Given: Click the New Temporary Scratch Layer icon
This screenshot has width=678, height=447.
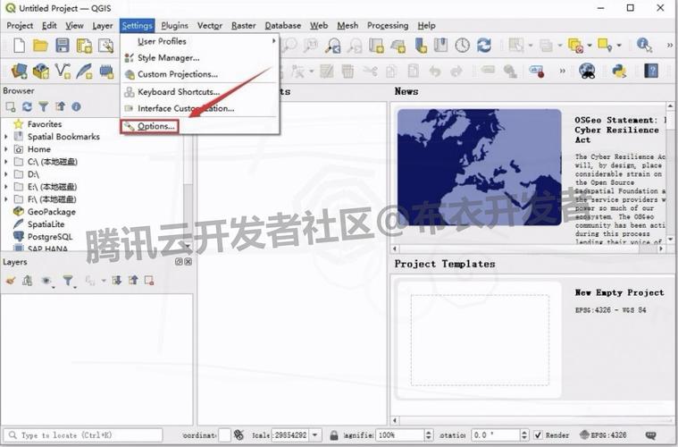Looking at the screenshot, I should pos(106,71).
